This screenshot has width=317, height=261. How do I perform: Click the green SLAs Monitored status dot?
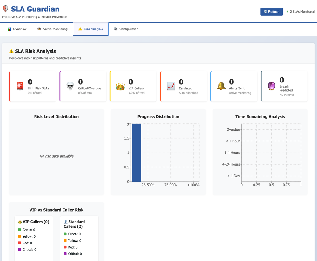pos(287,12)
